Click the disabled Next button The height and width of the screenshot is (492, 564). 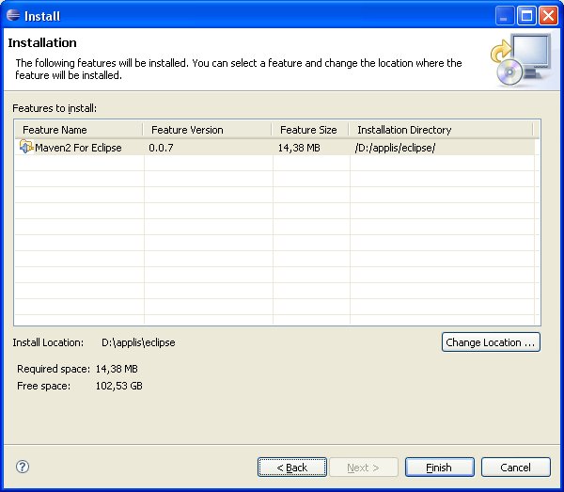pos(363,468)
